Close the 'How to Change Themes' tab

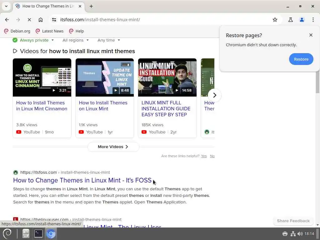80,6
